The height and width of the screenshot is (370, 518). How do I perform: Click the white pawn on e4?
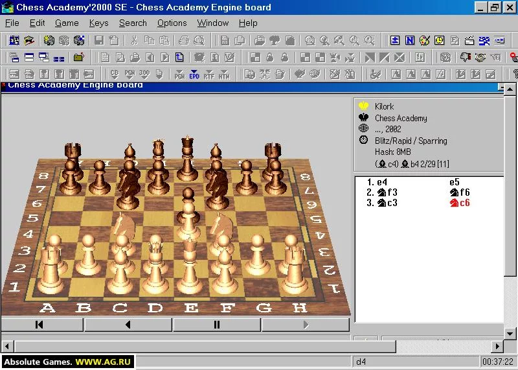188,222
